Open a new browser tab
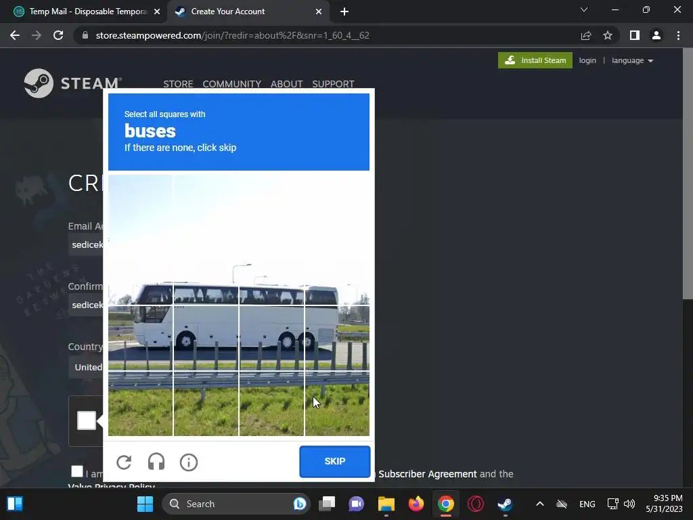 tap(344, 12)
